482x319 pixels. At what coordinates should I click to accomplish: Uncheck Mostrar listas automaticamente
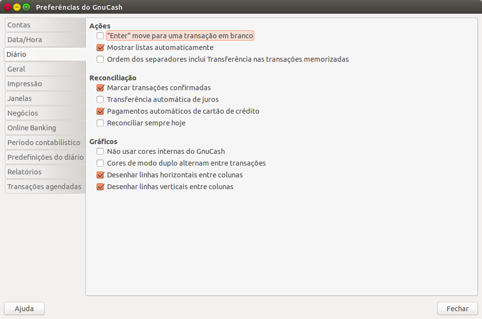tap(100, 48)
